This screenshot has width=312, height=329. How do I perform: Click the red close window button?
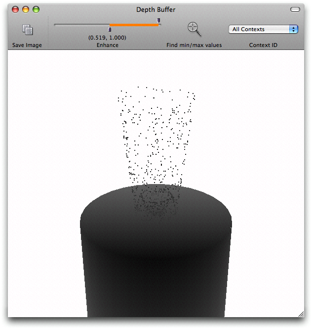[x=16, y=9]
